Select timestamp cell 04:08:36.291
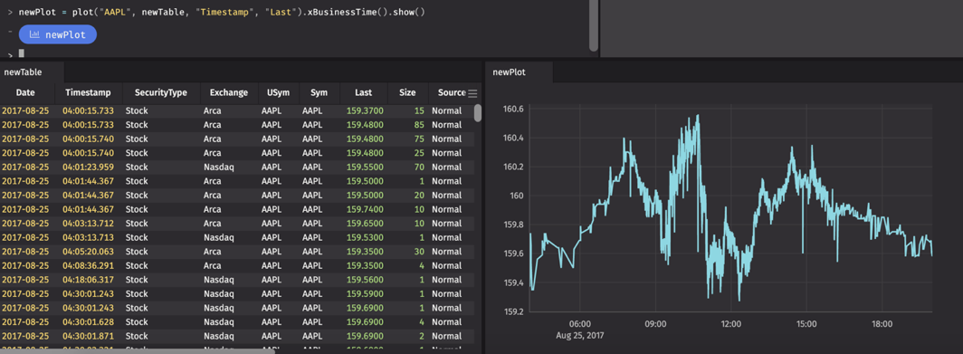Viewport: 963px width, 354px height. [88, 265]
